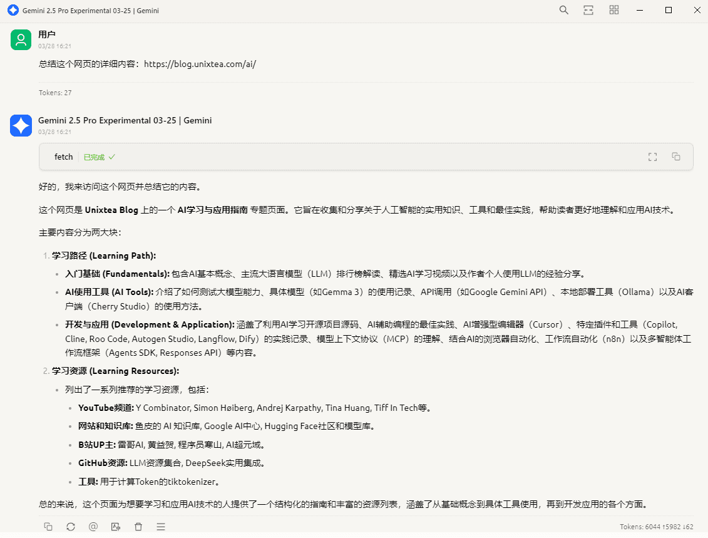Expand the fetch tool call block
The image size is (708, 538).
tap(366, 157)
